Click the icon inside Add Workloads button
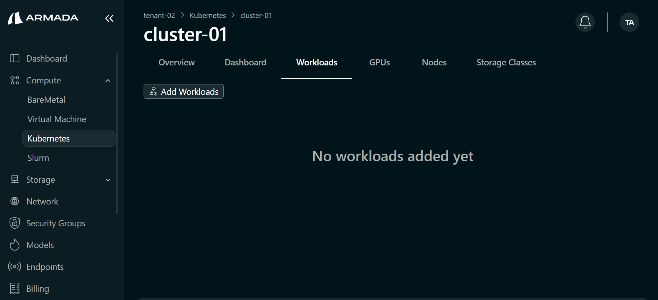 (x=153, y=91)
